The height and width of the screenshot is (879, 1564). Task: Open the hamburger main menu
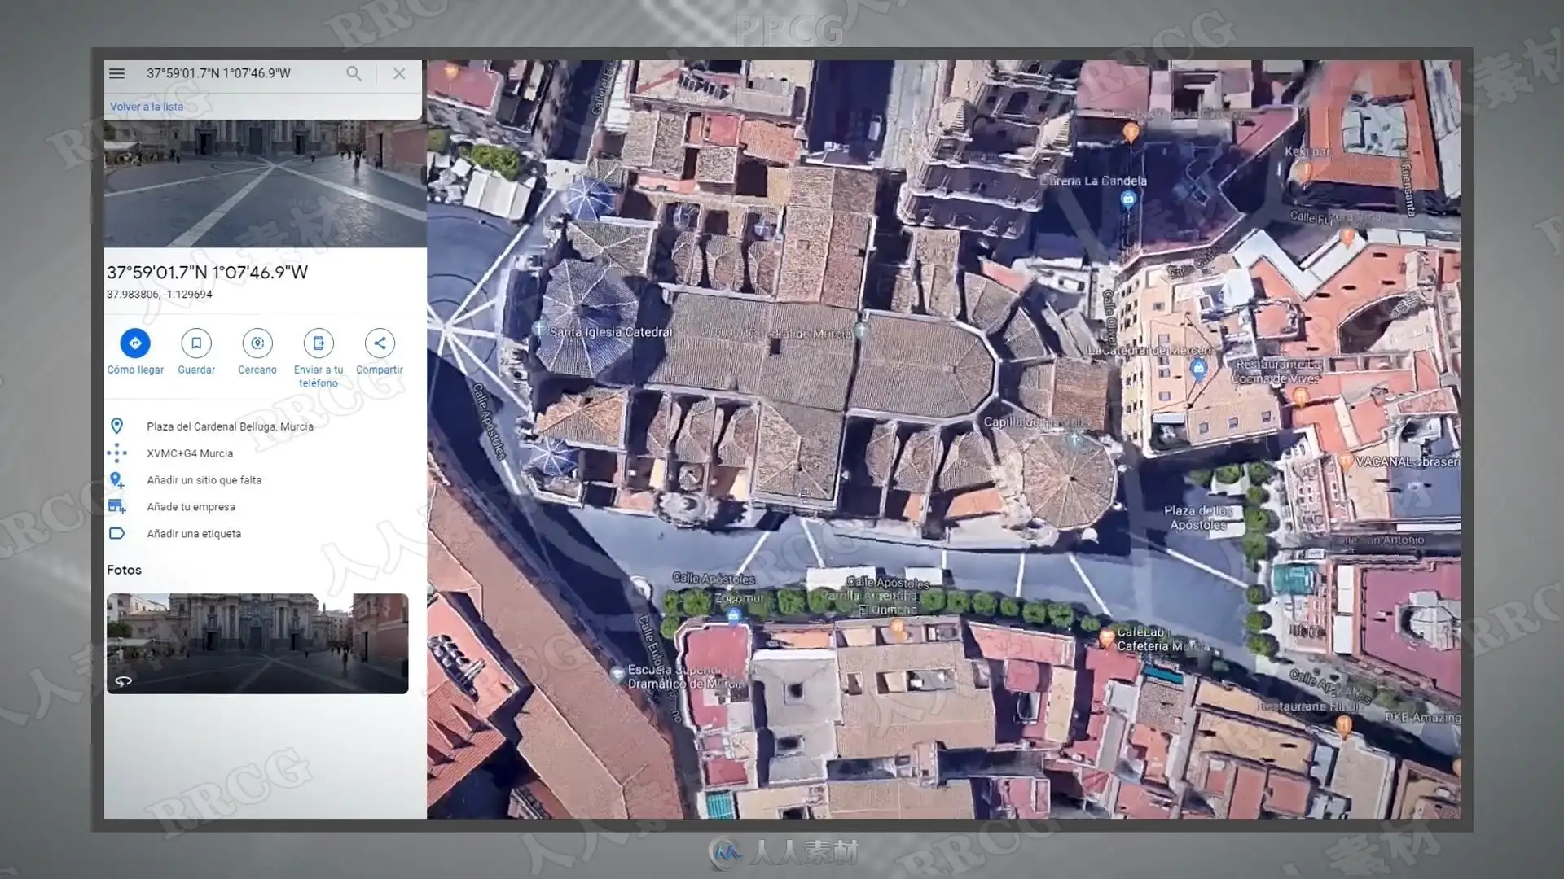(116, 73)
